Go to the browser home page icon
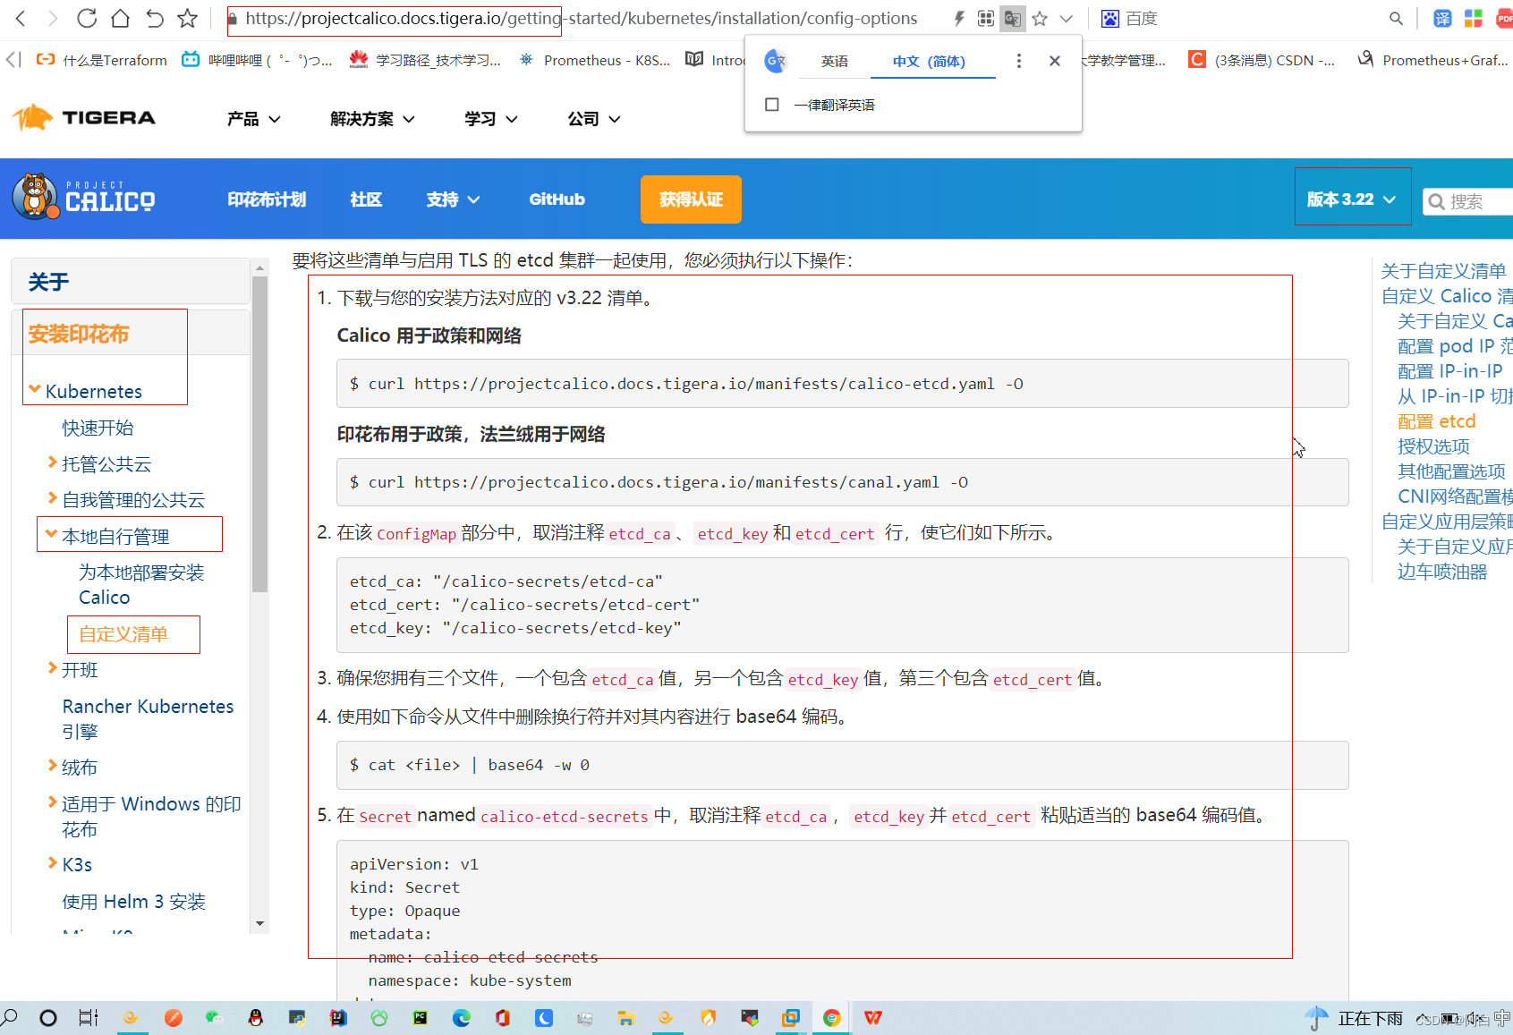Viewport: 1513px width, 1035px height. coord(120,18)
